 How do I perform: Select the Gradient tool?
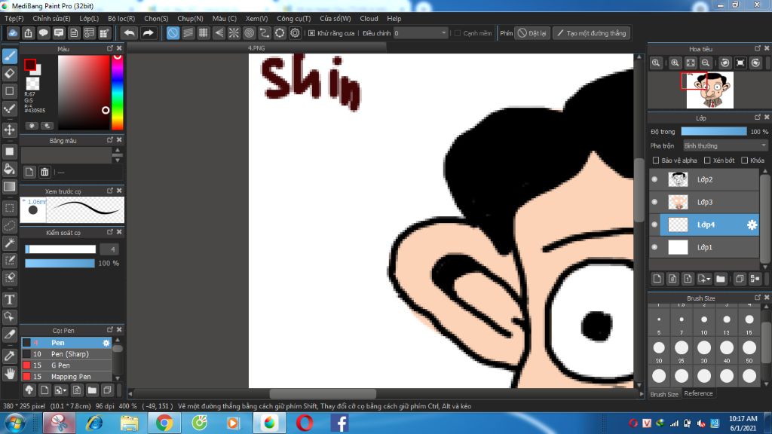click(x=10, y=187)
